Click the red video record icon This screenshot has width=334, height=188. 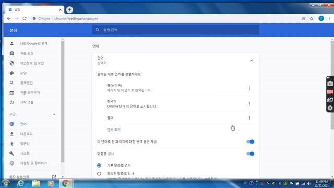point(330,92)
